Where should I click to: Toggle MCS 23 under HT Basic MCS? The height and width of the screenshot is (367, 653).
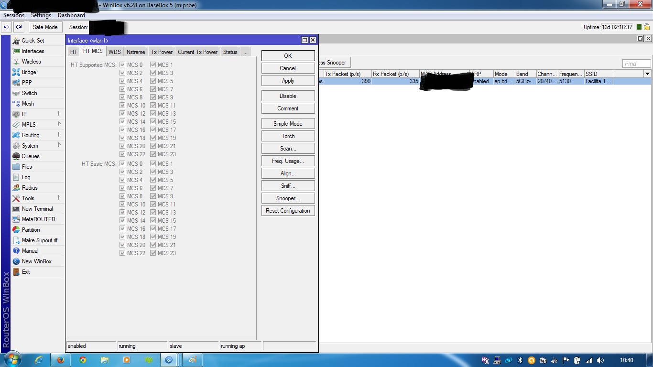point(153,253)
